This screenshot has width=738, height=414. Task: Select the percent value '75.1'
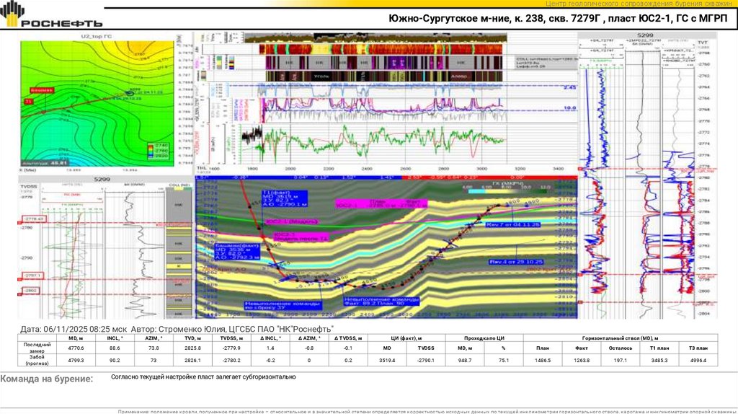click(x=504, y=361)
